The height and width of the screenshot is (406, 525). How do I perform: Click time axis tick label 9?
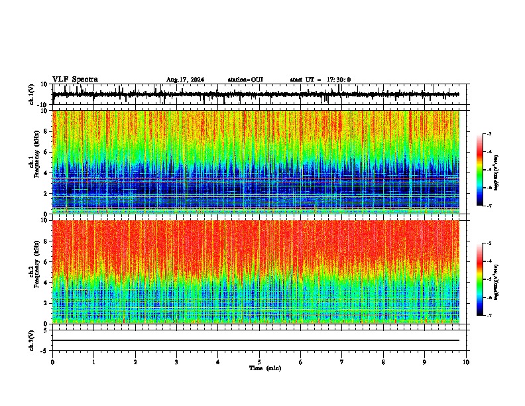(x=424, y=362)
